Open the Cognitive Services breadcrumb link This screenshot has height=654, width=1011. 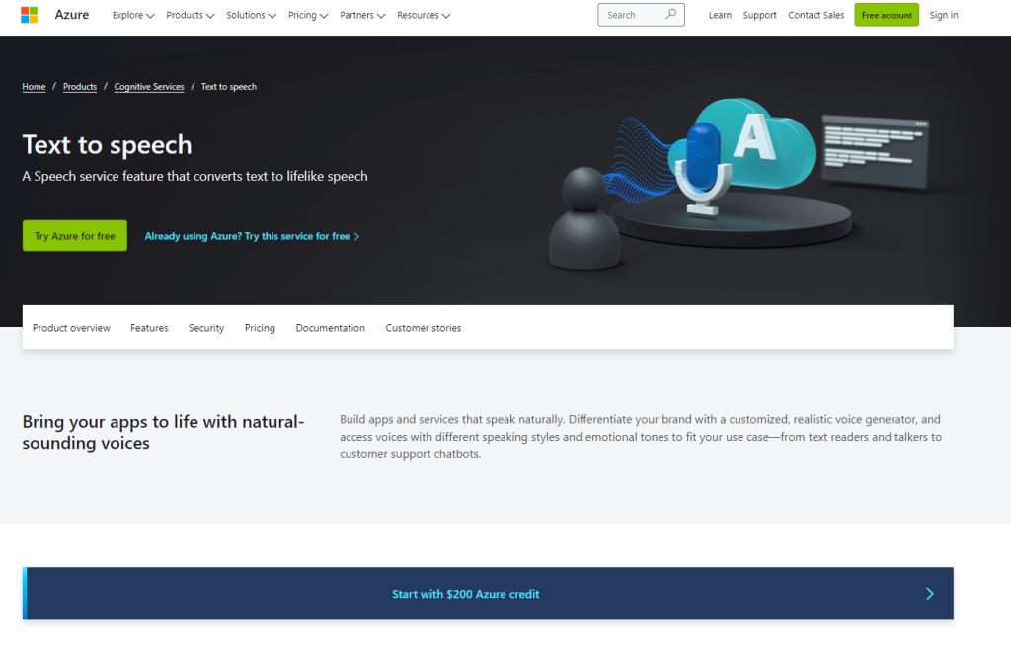coord(149,87)
